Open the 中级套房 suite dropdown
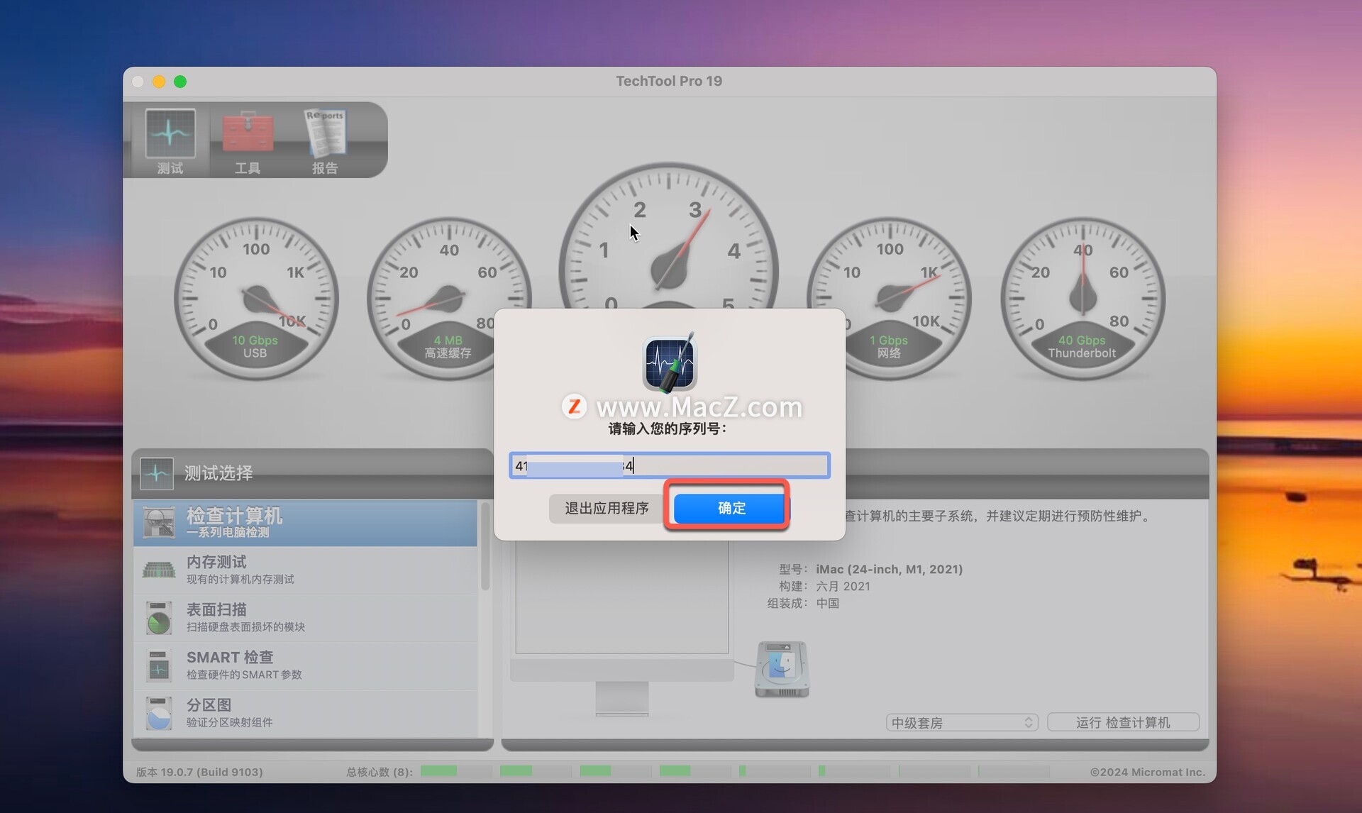Screen dimensions: 1362x813 pos(962,722)
